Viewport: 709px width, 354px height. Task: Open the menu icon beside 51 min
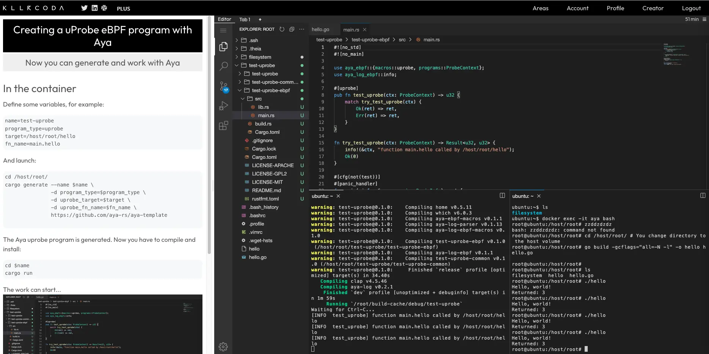tap(704, 19)
